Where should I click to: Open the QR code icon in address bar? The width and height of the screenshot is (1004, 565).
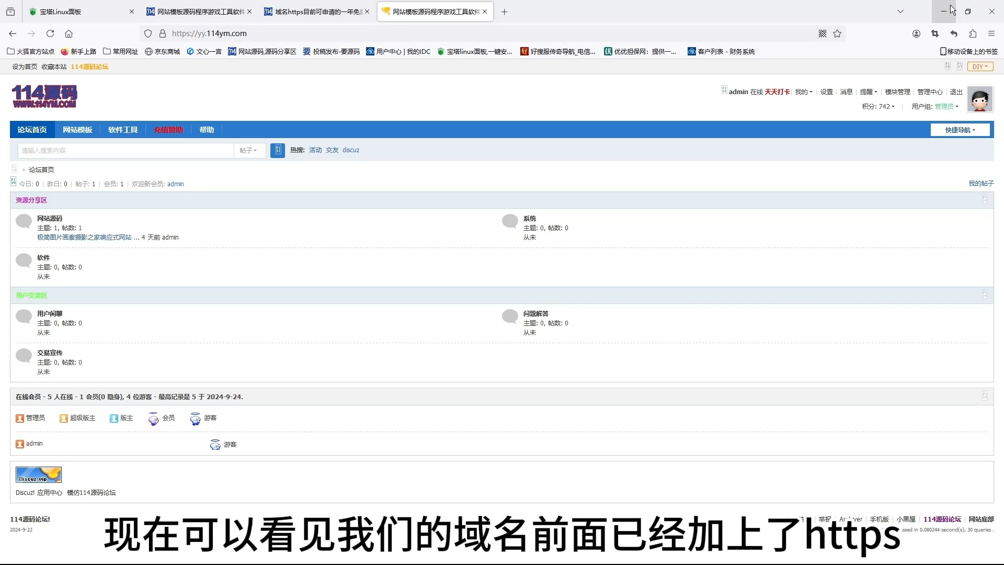point(823,33)
